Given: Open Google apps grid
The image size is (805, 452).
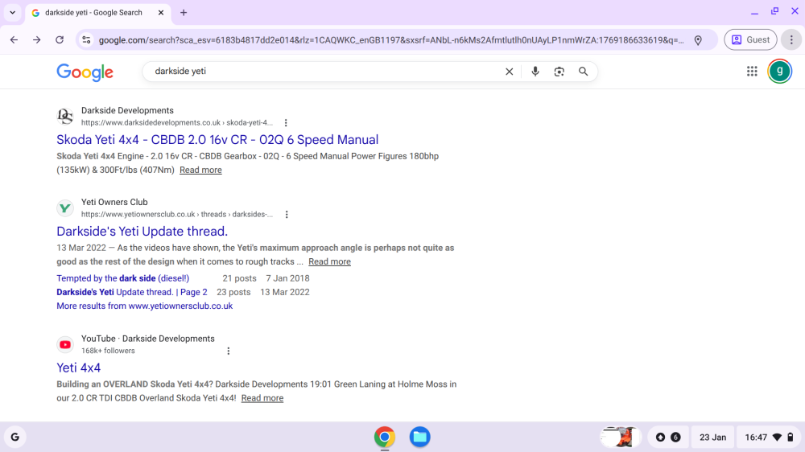Looking at the screenshot, I should (x=752, y=72).
